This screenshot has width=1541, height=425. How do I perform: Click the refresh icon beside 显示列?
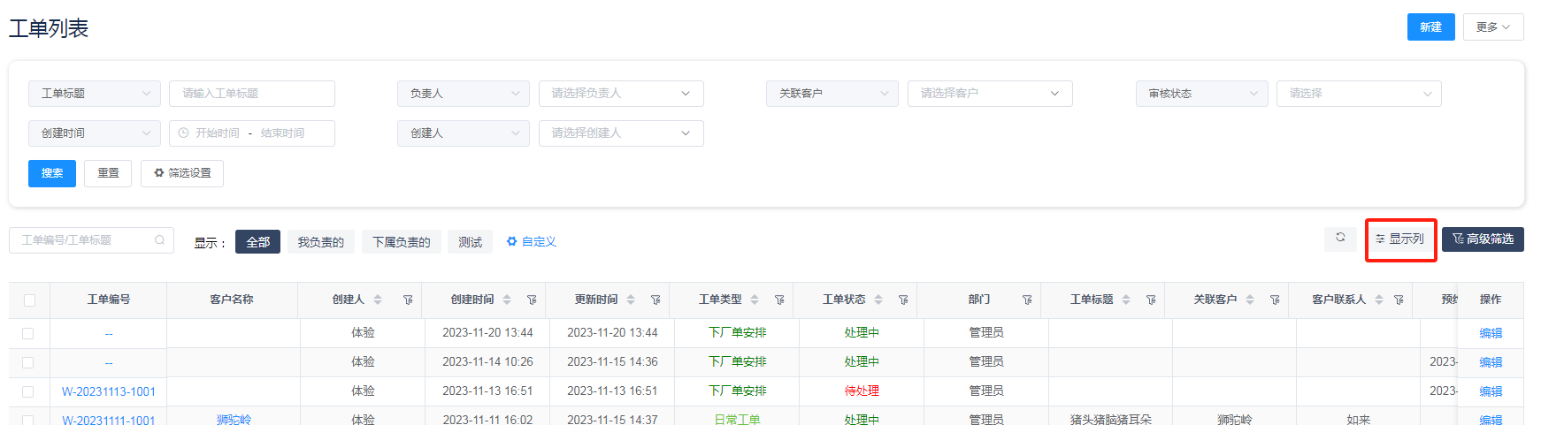pyautogui.click(x=1340, y=238)
